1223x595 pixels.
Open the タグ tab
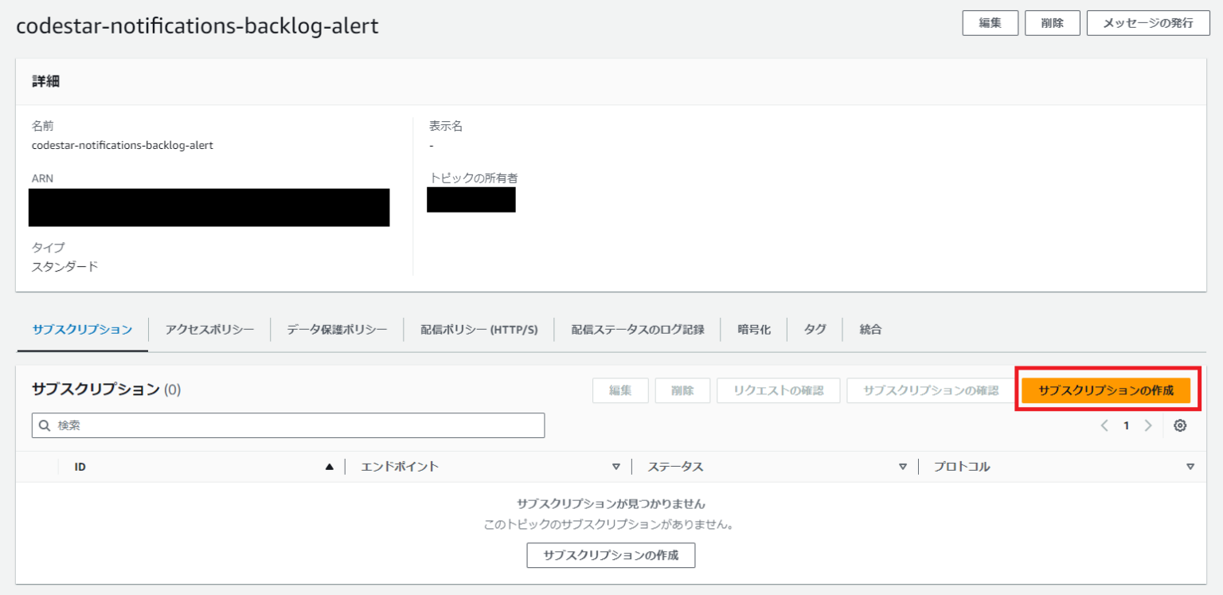coord(815,328)
